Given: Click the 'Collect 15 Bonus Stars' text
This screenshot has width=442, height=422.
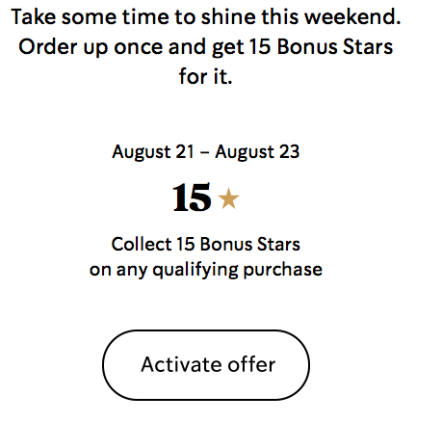Looking at the screenshot, I should click(206, 245).
